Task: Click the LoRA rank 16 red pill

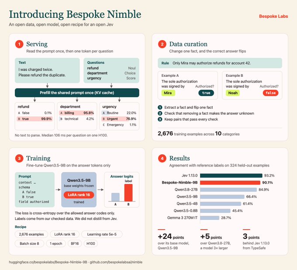Action: pyautogui.click(x=79, y=195)
